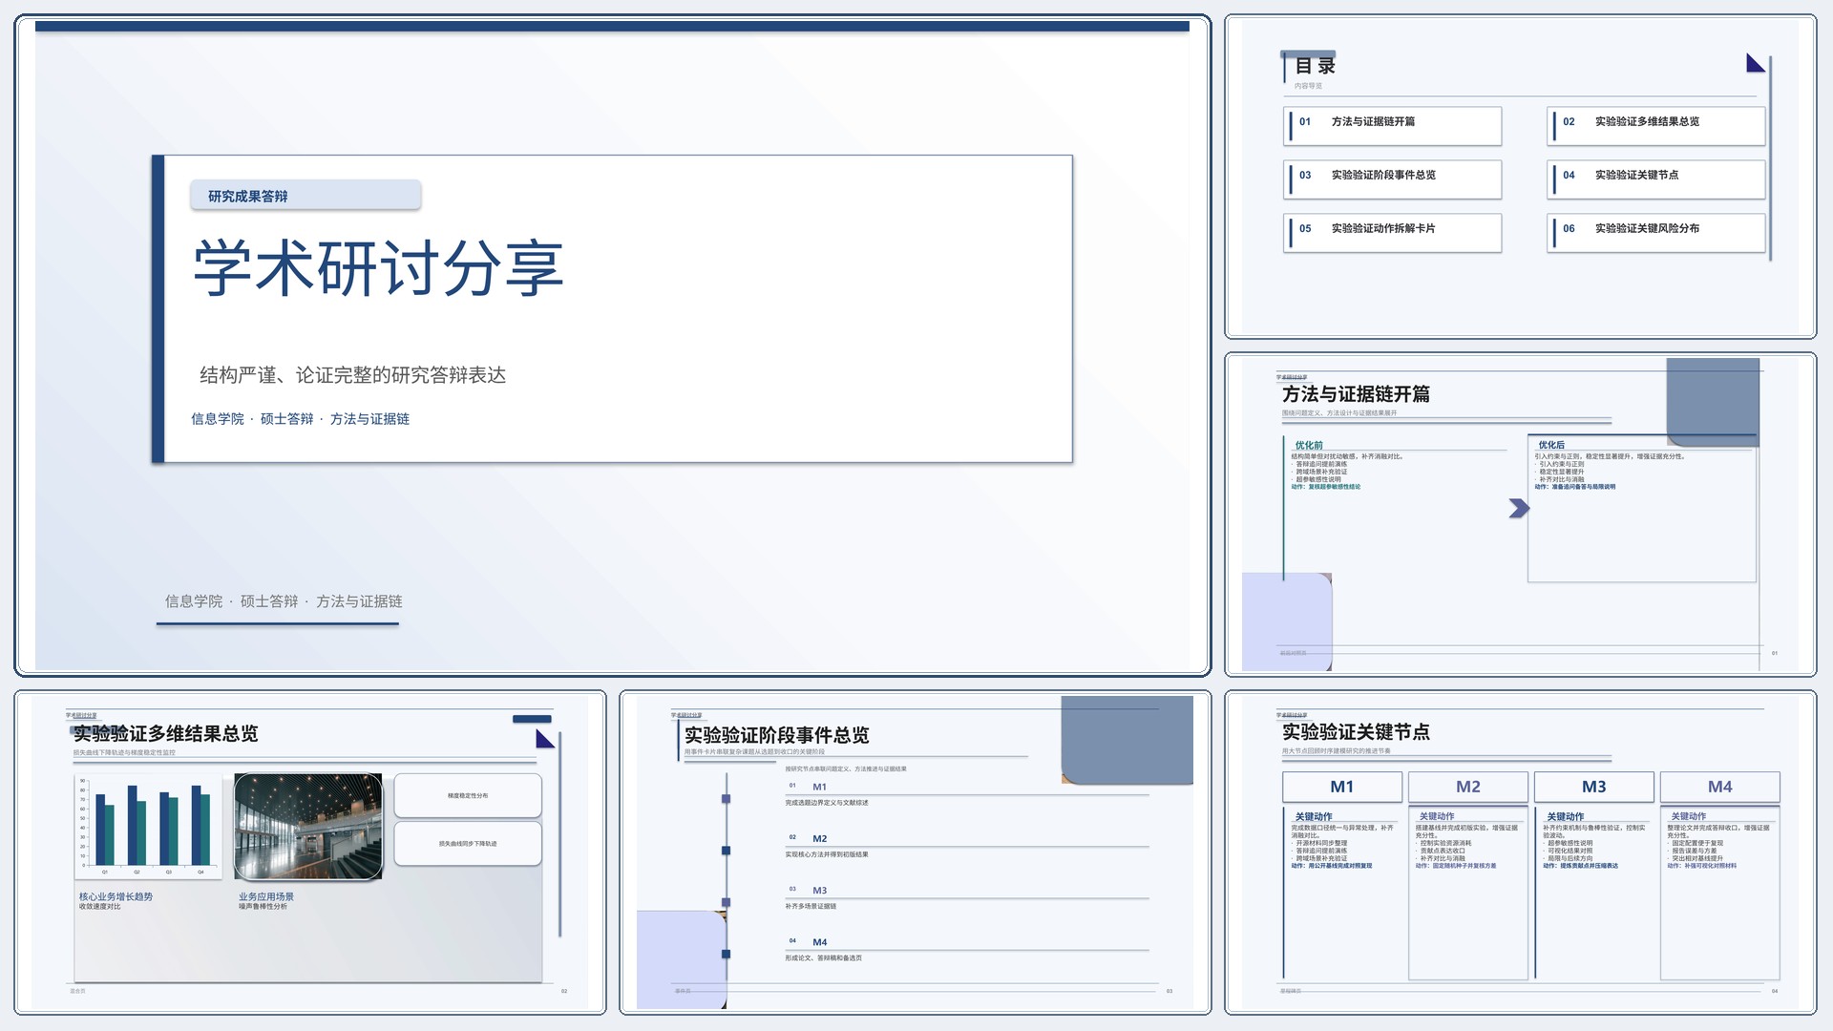The height and width of the screenshot is (1031, 1833).
Task: Select the M4 timeline marker square
Action: pos(726,954)
